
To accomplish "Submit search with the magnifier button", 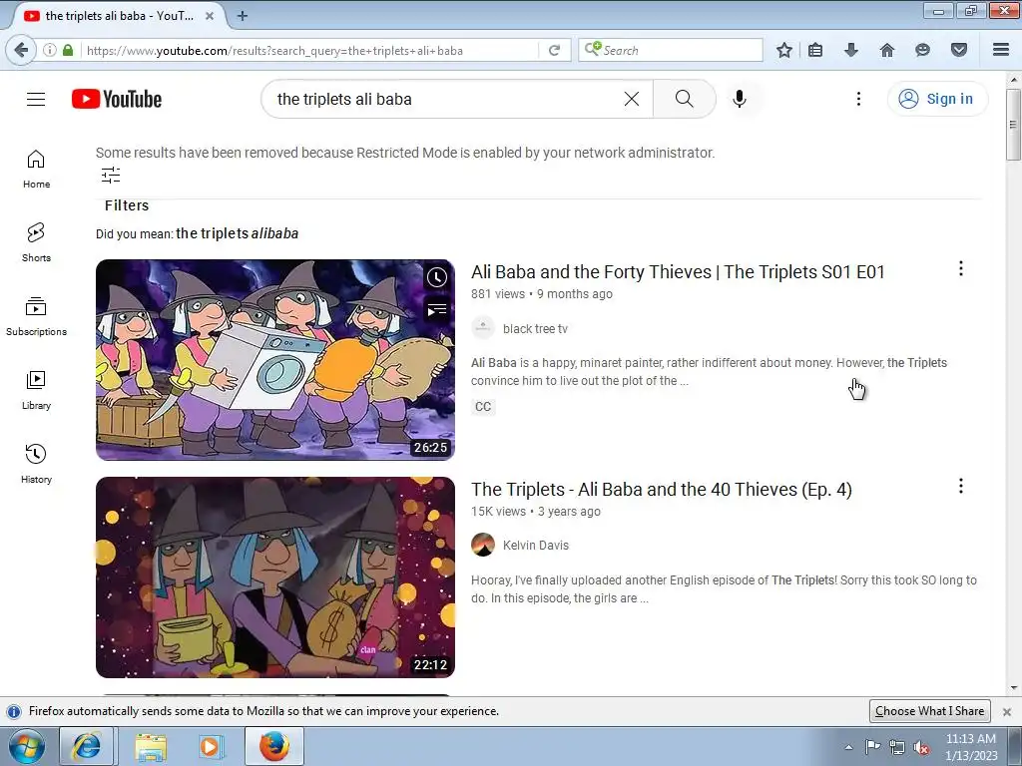I will pyautogui.click(x=685, y=99).
